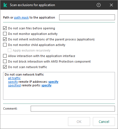This screenshot has height=129, width=118.
Task: Click the 'specified' link before remote ports
Action: pos(14,85)
